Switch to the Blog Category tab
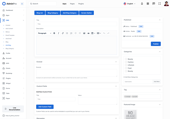Image resolution: width=170 pixels, height=119 pixels. [x=53, y=13]
